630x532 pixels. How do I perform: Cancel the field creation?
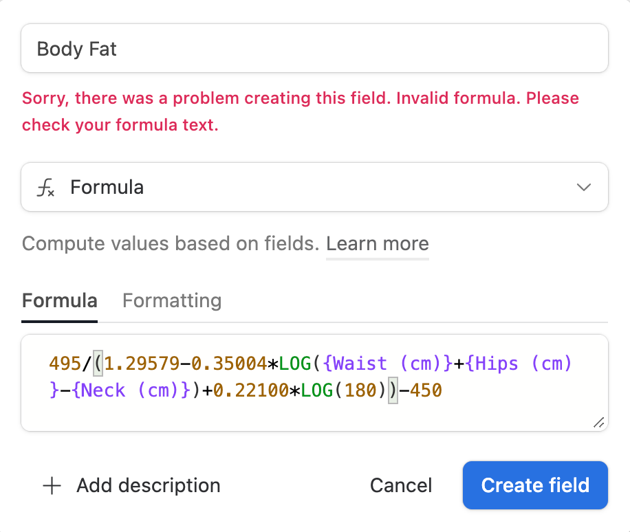pos(400,485)
